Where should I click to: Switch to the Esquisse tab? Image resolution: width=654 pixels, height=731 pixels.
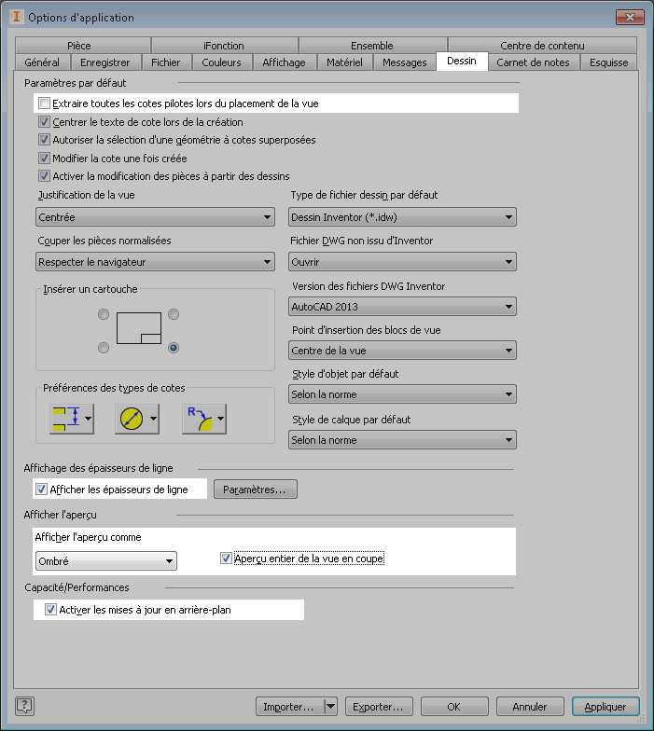click(x=608, y=62)
